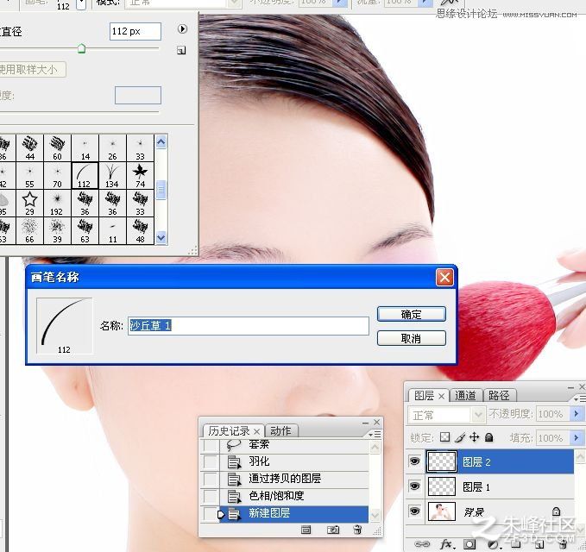
Task: Click the 使用取样大小 button
Action: tap(31, 70)
